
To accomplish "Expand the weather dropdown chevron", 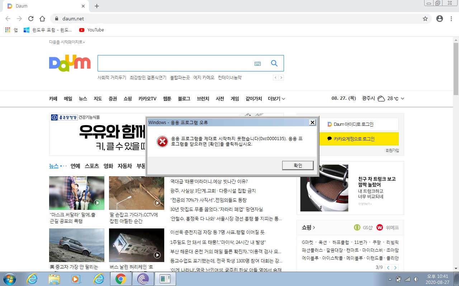I will [402, 99].
